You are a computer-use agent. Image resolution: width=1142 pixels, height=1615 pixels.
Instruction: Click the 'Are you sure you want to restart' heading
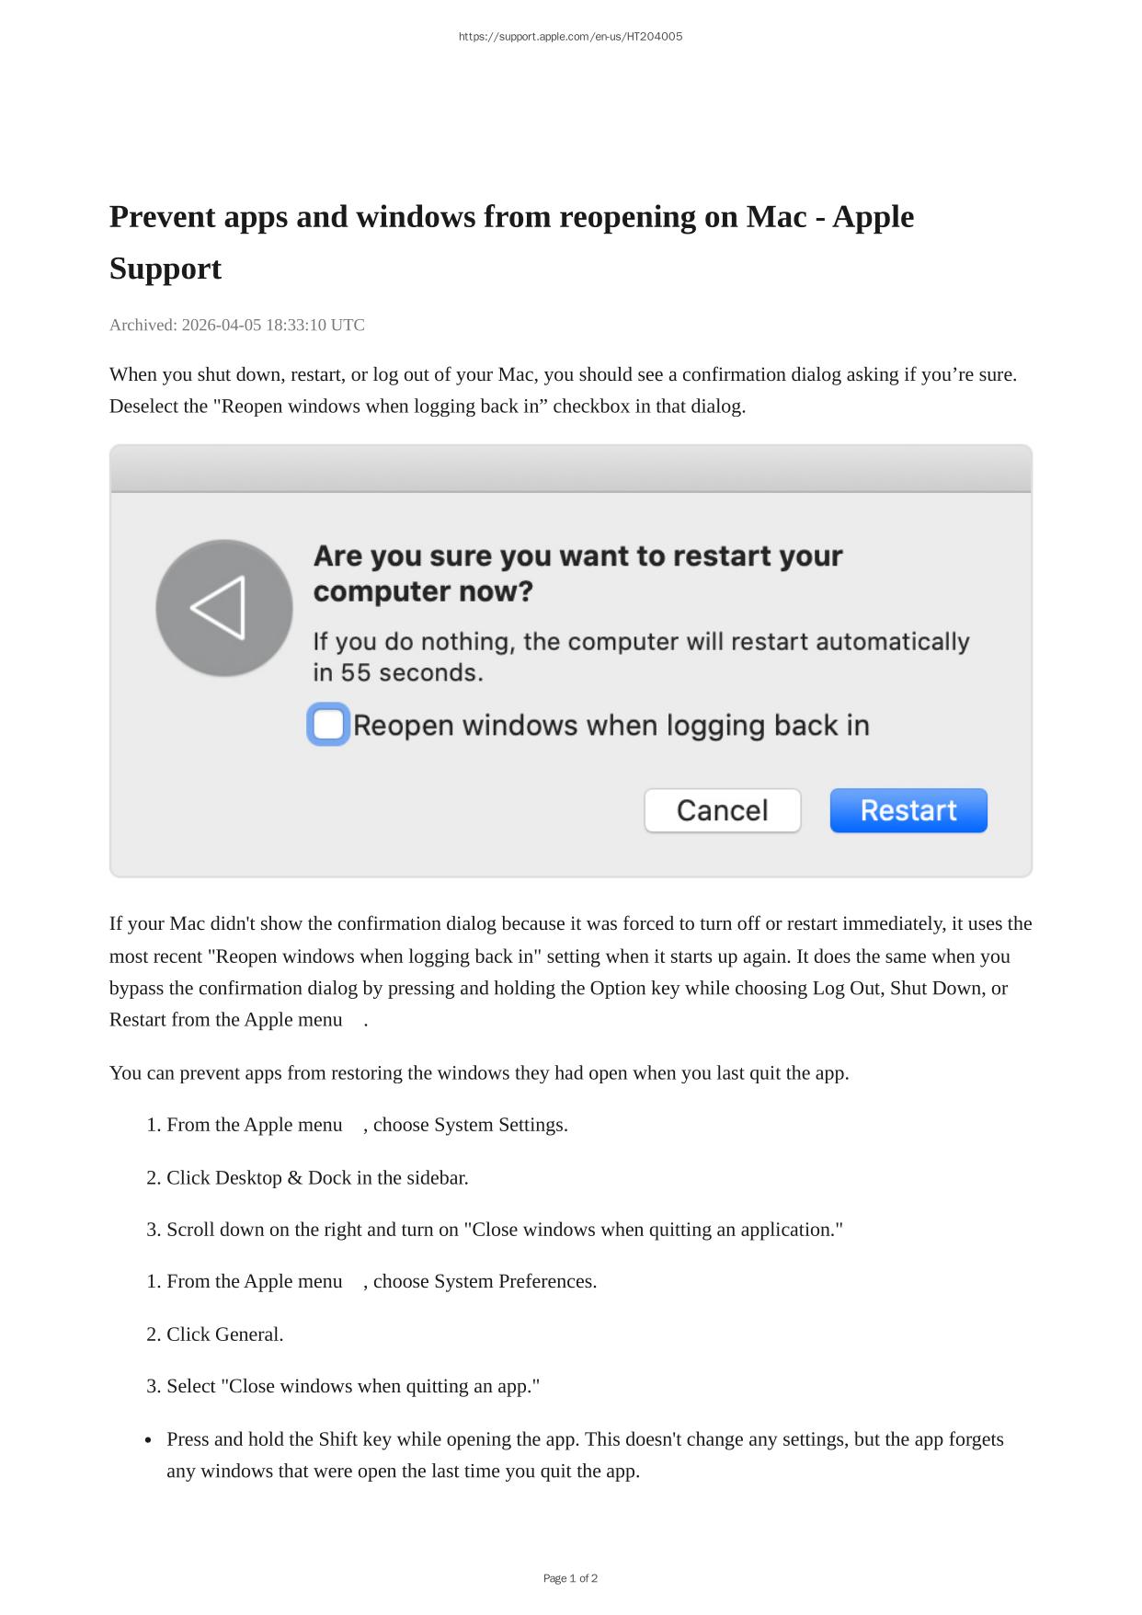point(578,573)
